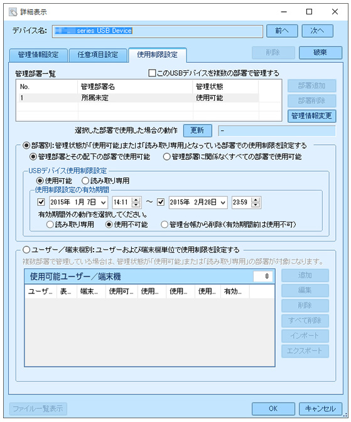Click the 詳細表示 window title icon

pos(13,12)
